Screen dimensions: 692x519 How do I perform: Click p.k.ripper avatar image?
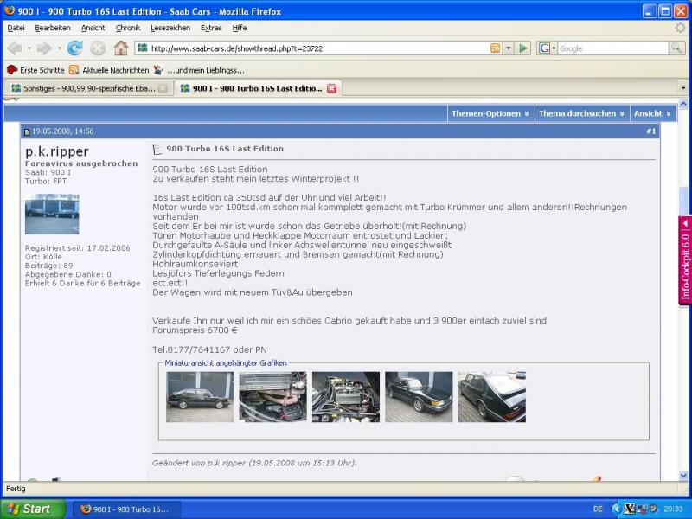point(52,214)
